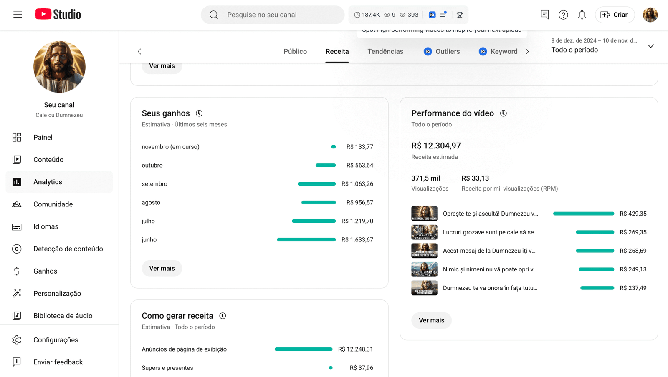Viewport: 668px width, 377px height.
Task: Open the comments feedback icon in header
Action: click(544, 15)
